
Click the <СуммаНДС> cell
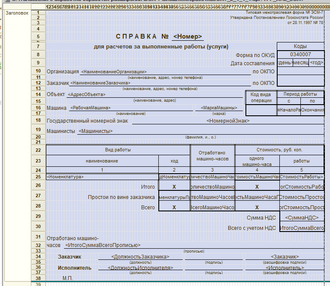[x=302, y=218]
